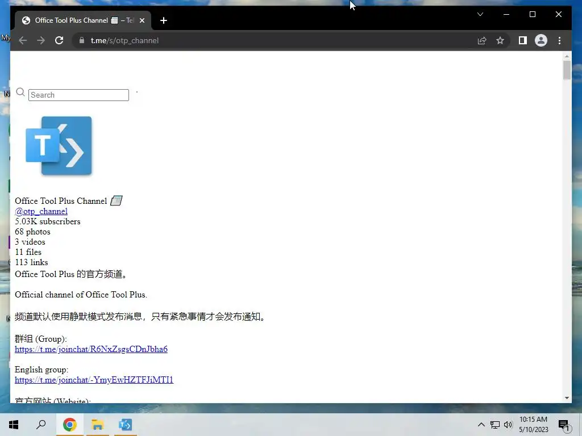Open Office Tool Plus from the taskbar
This screenshot has width=582, height=436.
(126, 425)
